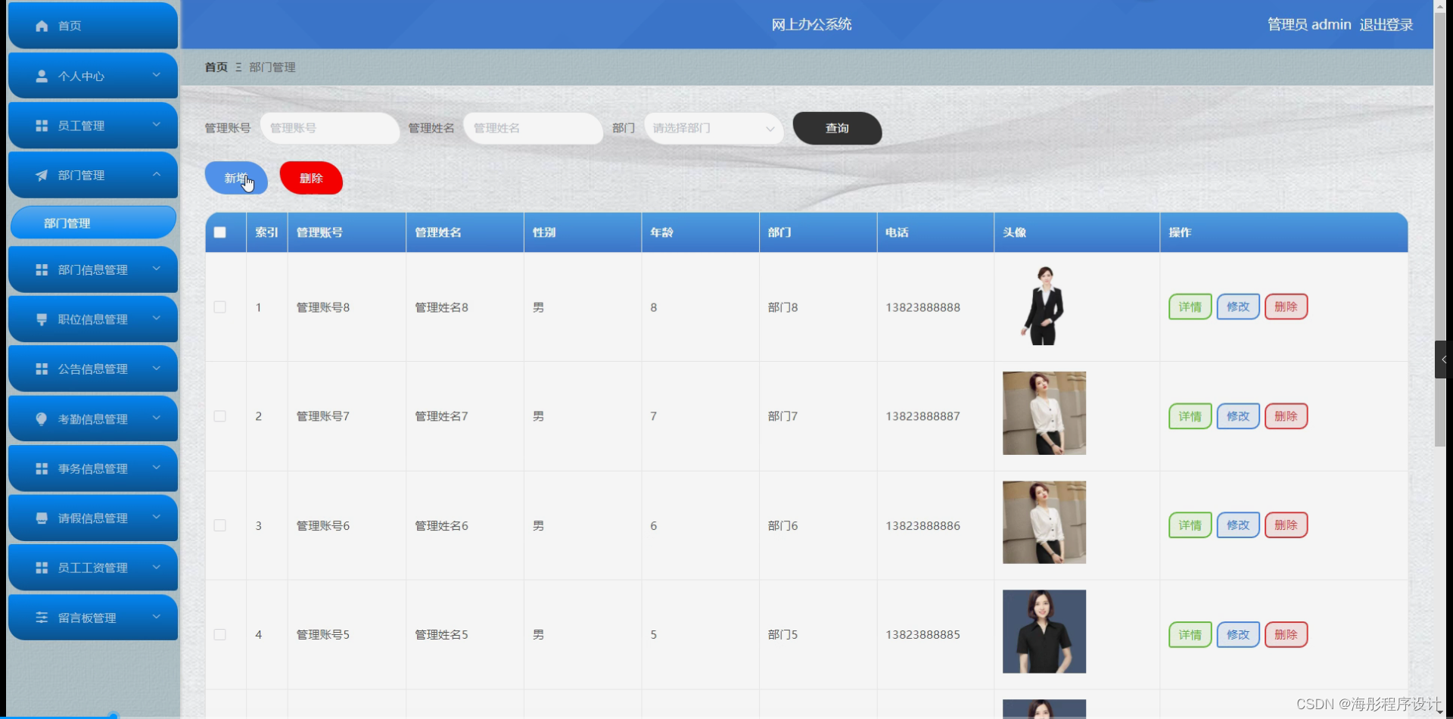This screenshot has height=719, width=1453.
Task: Click 首页 in the breadcrumb
Action: click(215, 67)
